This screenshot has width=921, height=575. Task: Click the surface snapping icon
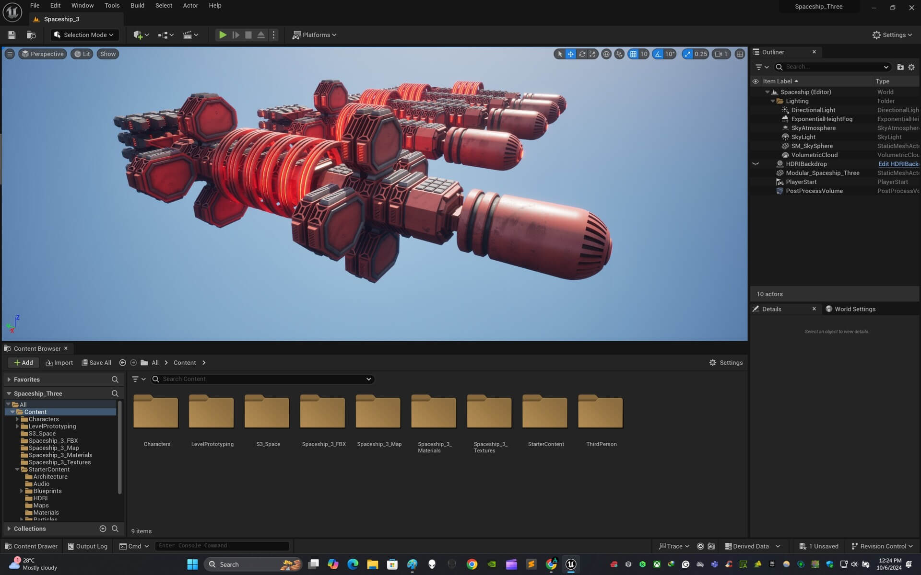coord(619,54)
